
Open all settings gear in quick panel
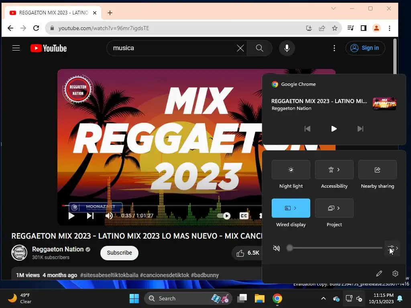[x=395, y=274]
